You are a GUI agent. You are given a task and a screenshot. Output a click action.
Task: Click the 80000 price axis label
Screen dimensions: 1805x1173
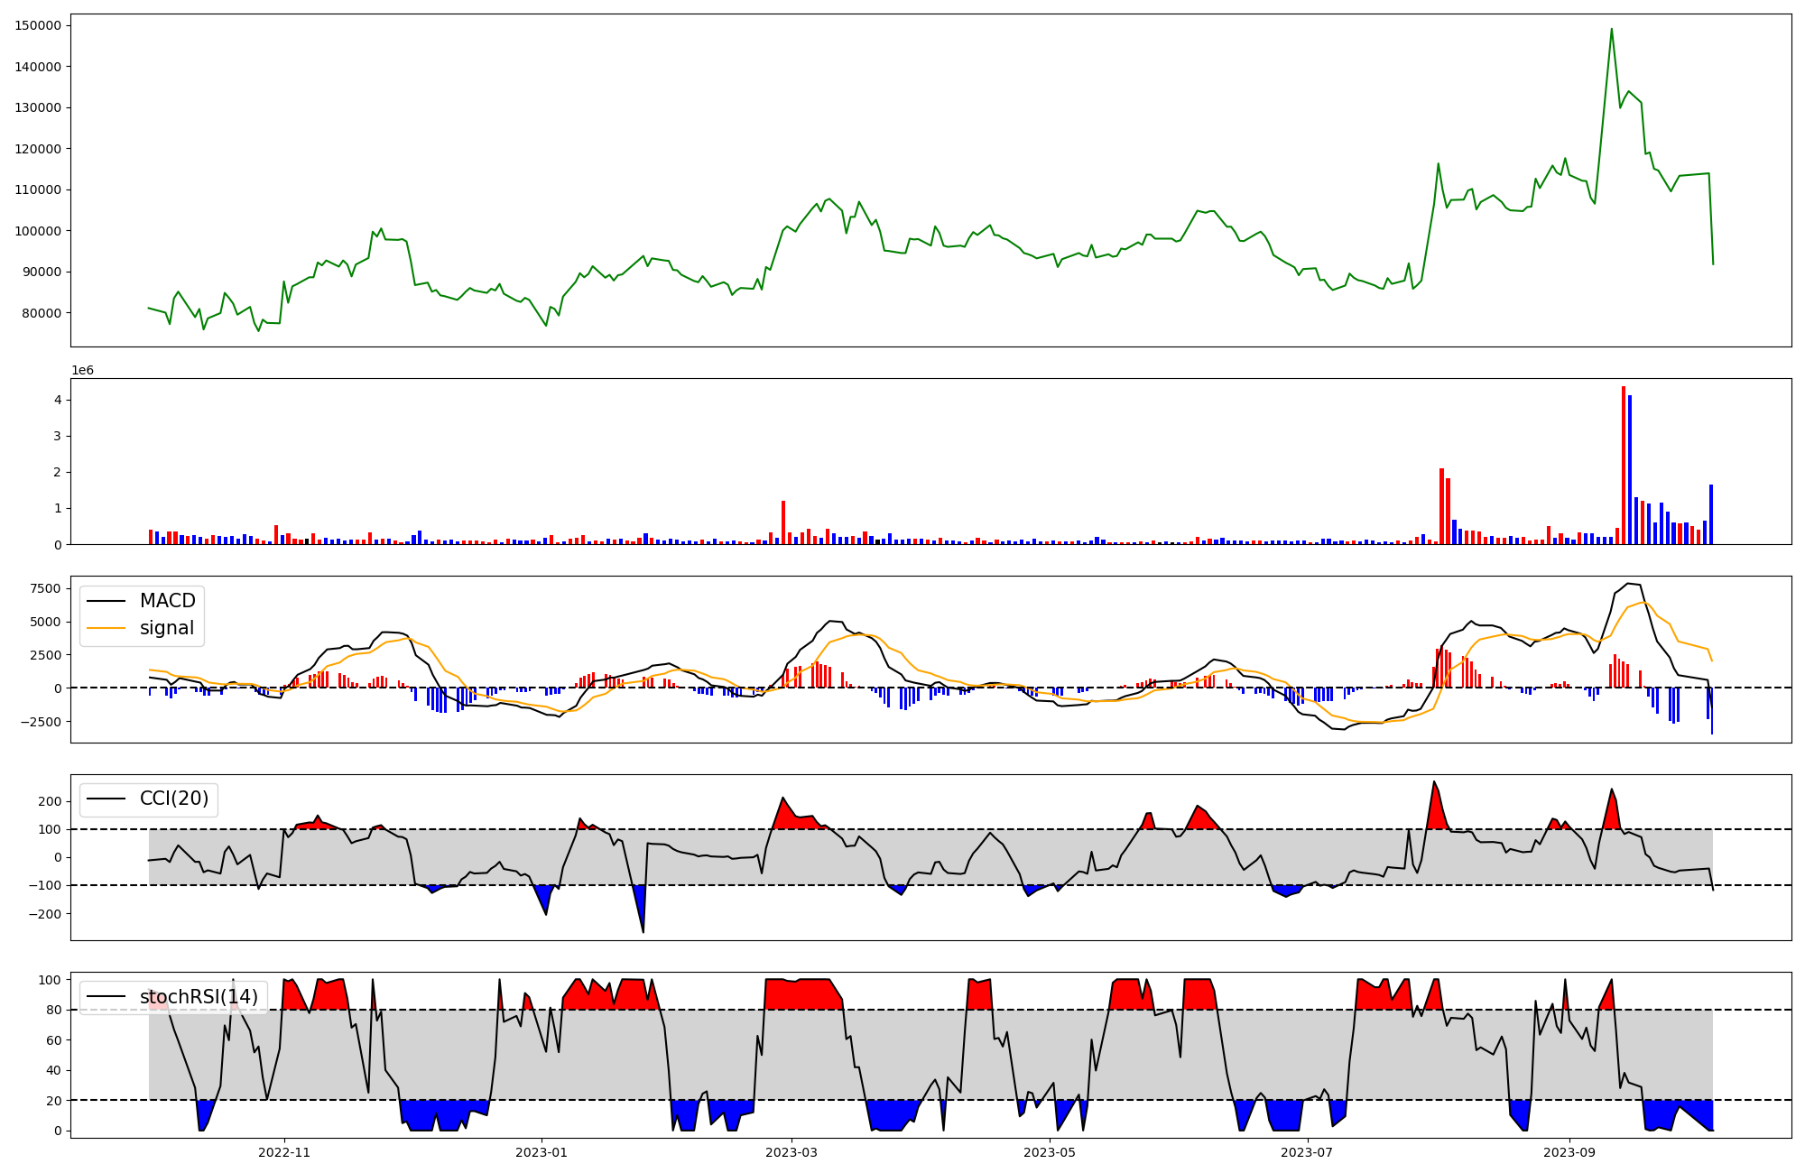[42, 313]
